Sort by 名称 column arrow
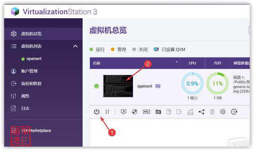The width and height of the screenshot is (254, 157). pyautogui.click(x=177, y=62)
